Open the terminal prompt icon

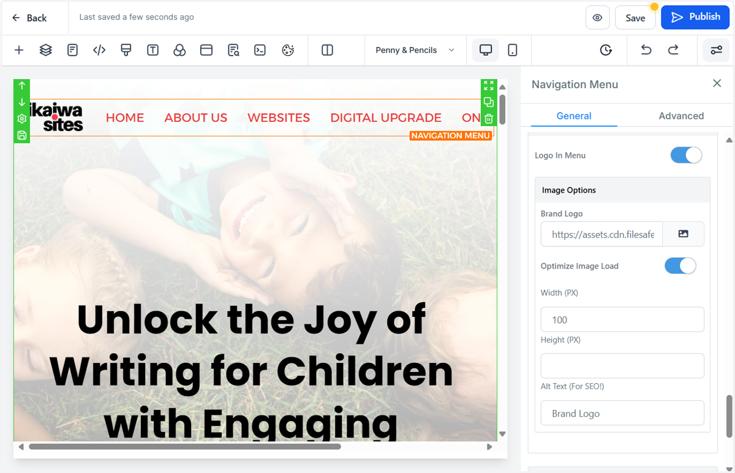260,50
